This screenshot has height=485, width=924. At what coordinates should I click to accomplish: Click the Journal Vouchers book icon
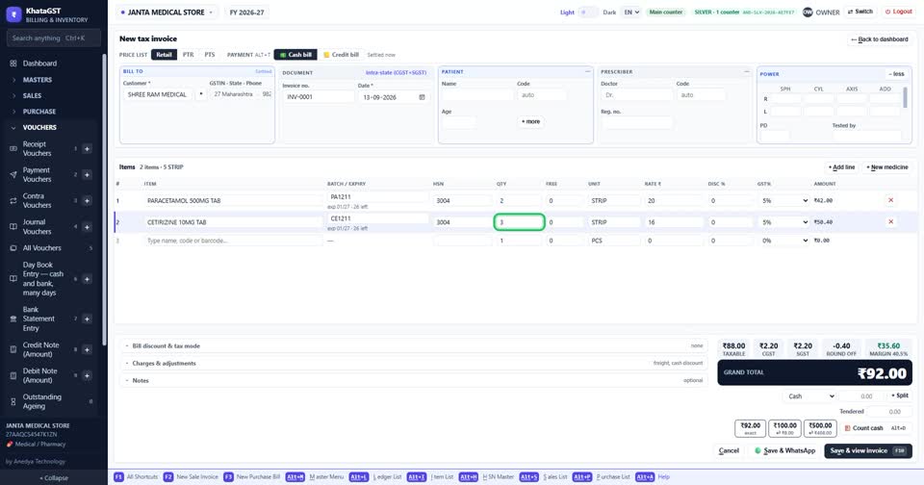(x=13, y=227)
